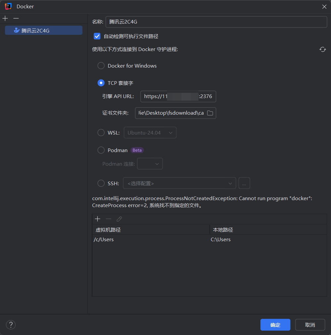The height and width of the screenshot is (335, 331).
Task: Open help with question mark icon
Action: click(x=11, y=325)
